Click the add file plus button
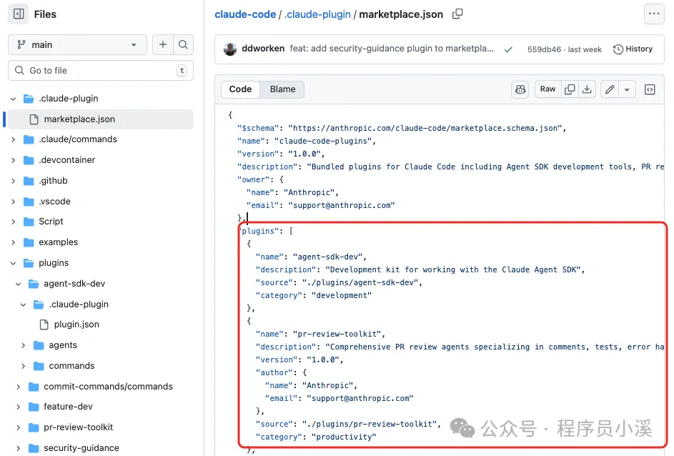 tap(163, 45)
